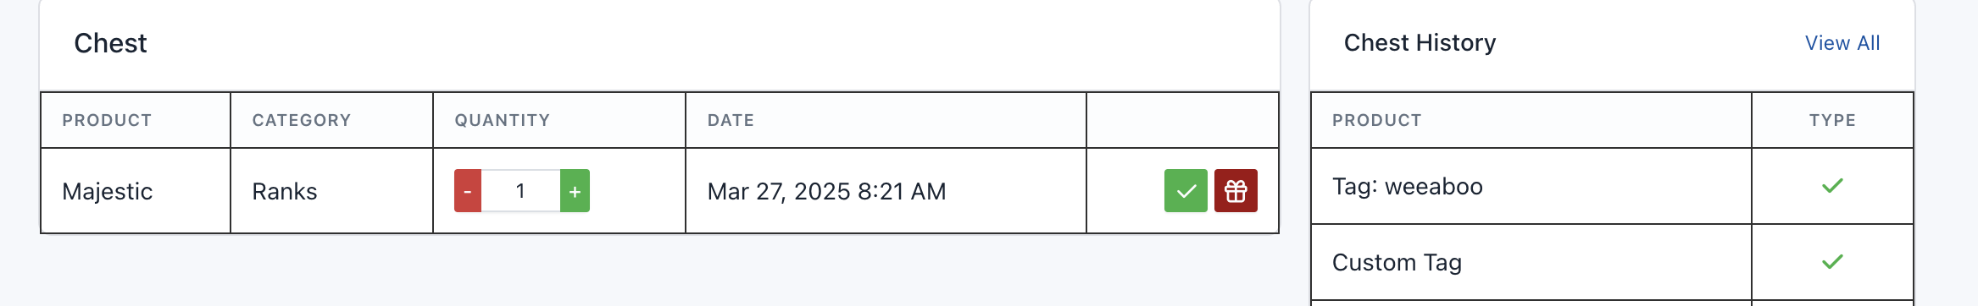
Task: Click the PRODUCT column header in Chest History
Action: [x=1377, y=120]
